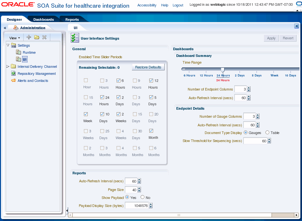This screenshot has height=221, width=302.
Task: Set Time Range slider to 2 Days
Action: (240, 75)
